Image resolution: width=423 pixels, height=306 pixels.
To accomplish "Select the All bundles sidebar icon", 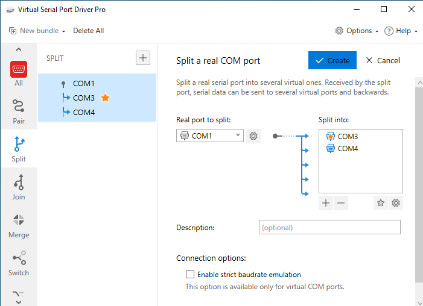I will pos(19,73).
